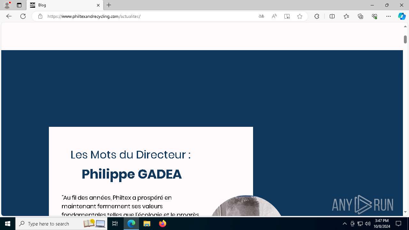
Task: Refresh the current page
Action: point(23,16)
